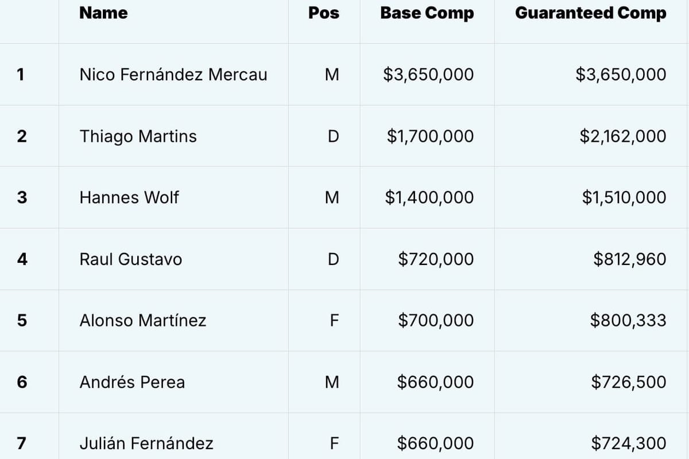This screenshot has width=689, height=459.
Task: Click rank number 4 cell
Action: pyautogui.click(x=22, y=259)
